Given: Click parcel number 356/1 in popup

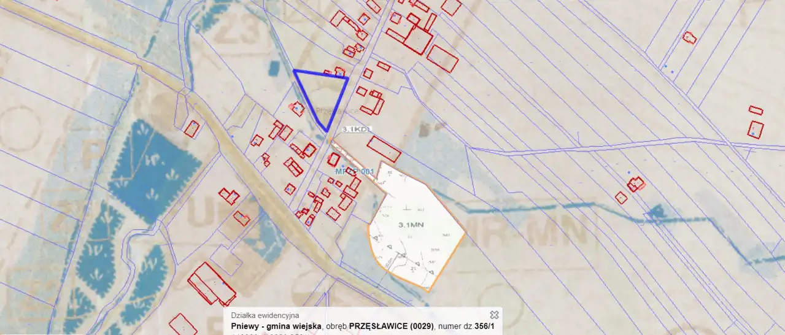Looking at the screenshot, I should [484, 326].
